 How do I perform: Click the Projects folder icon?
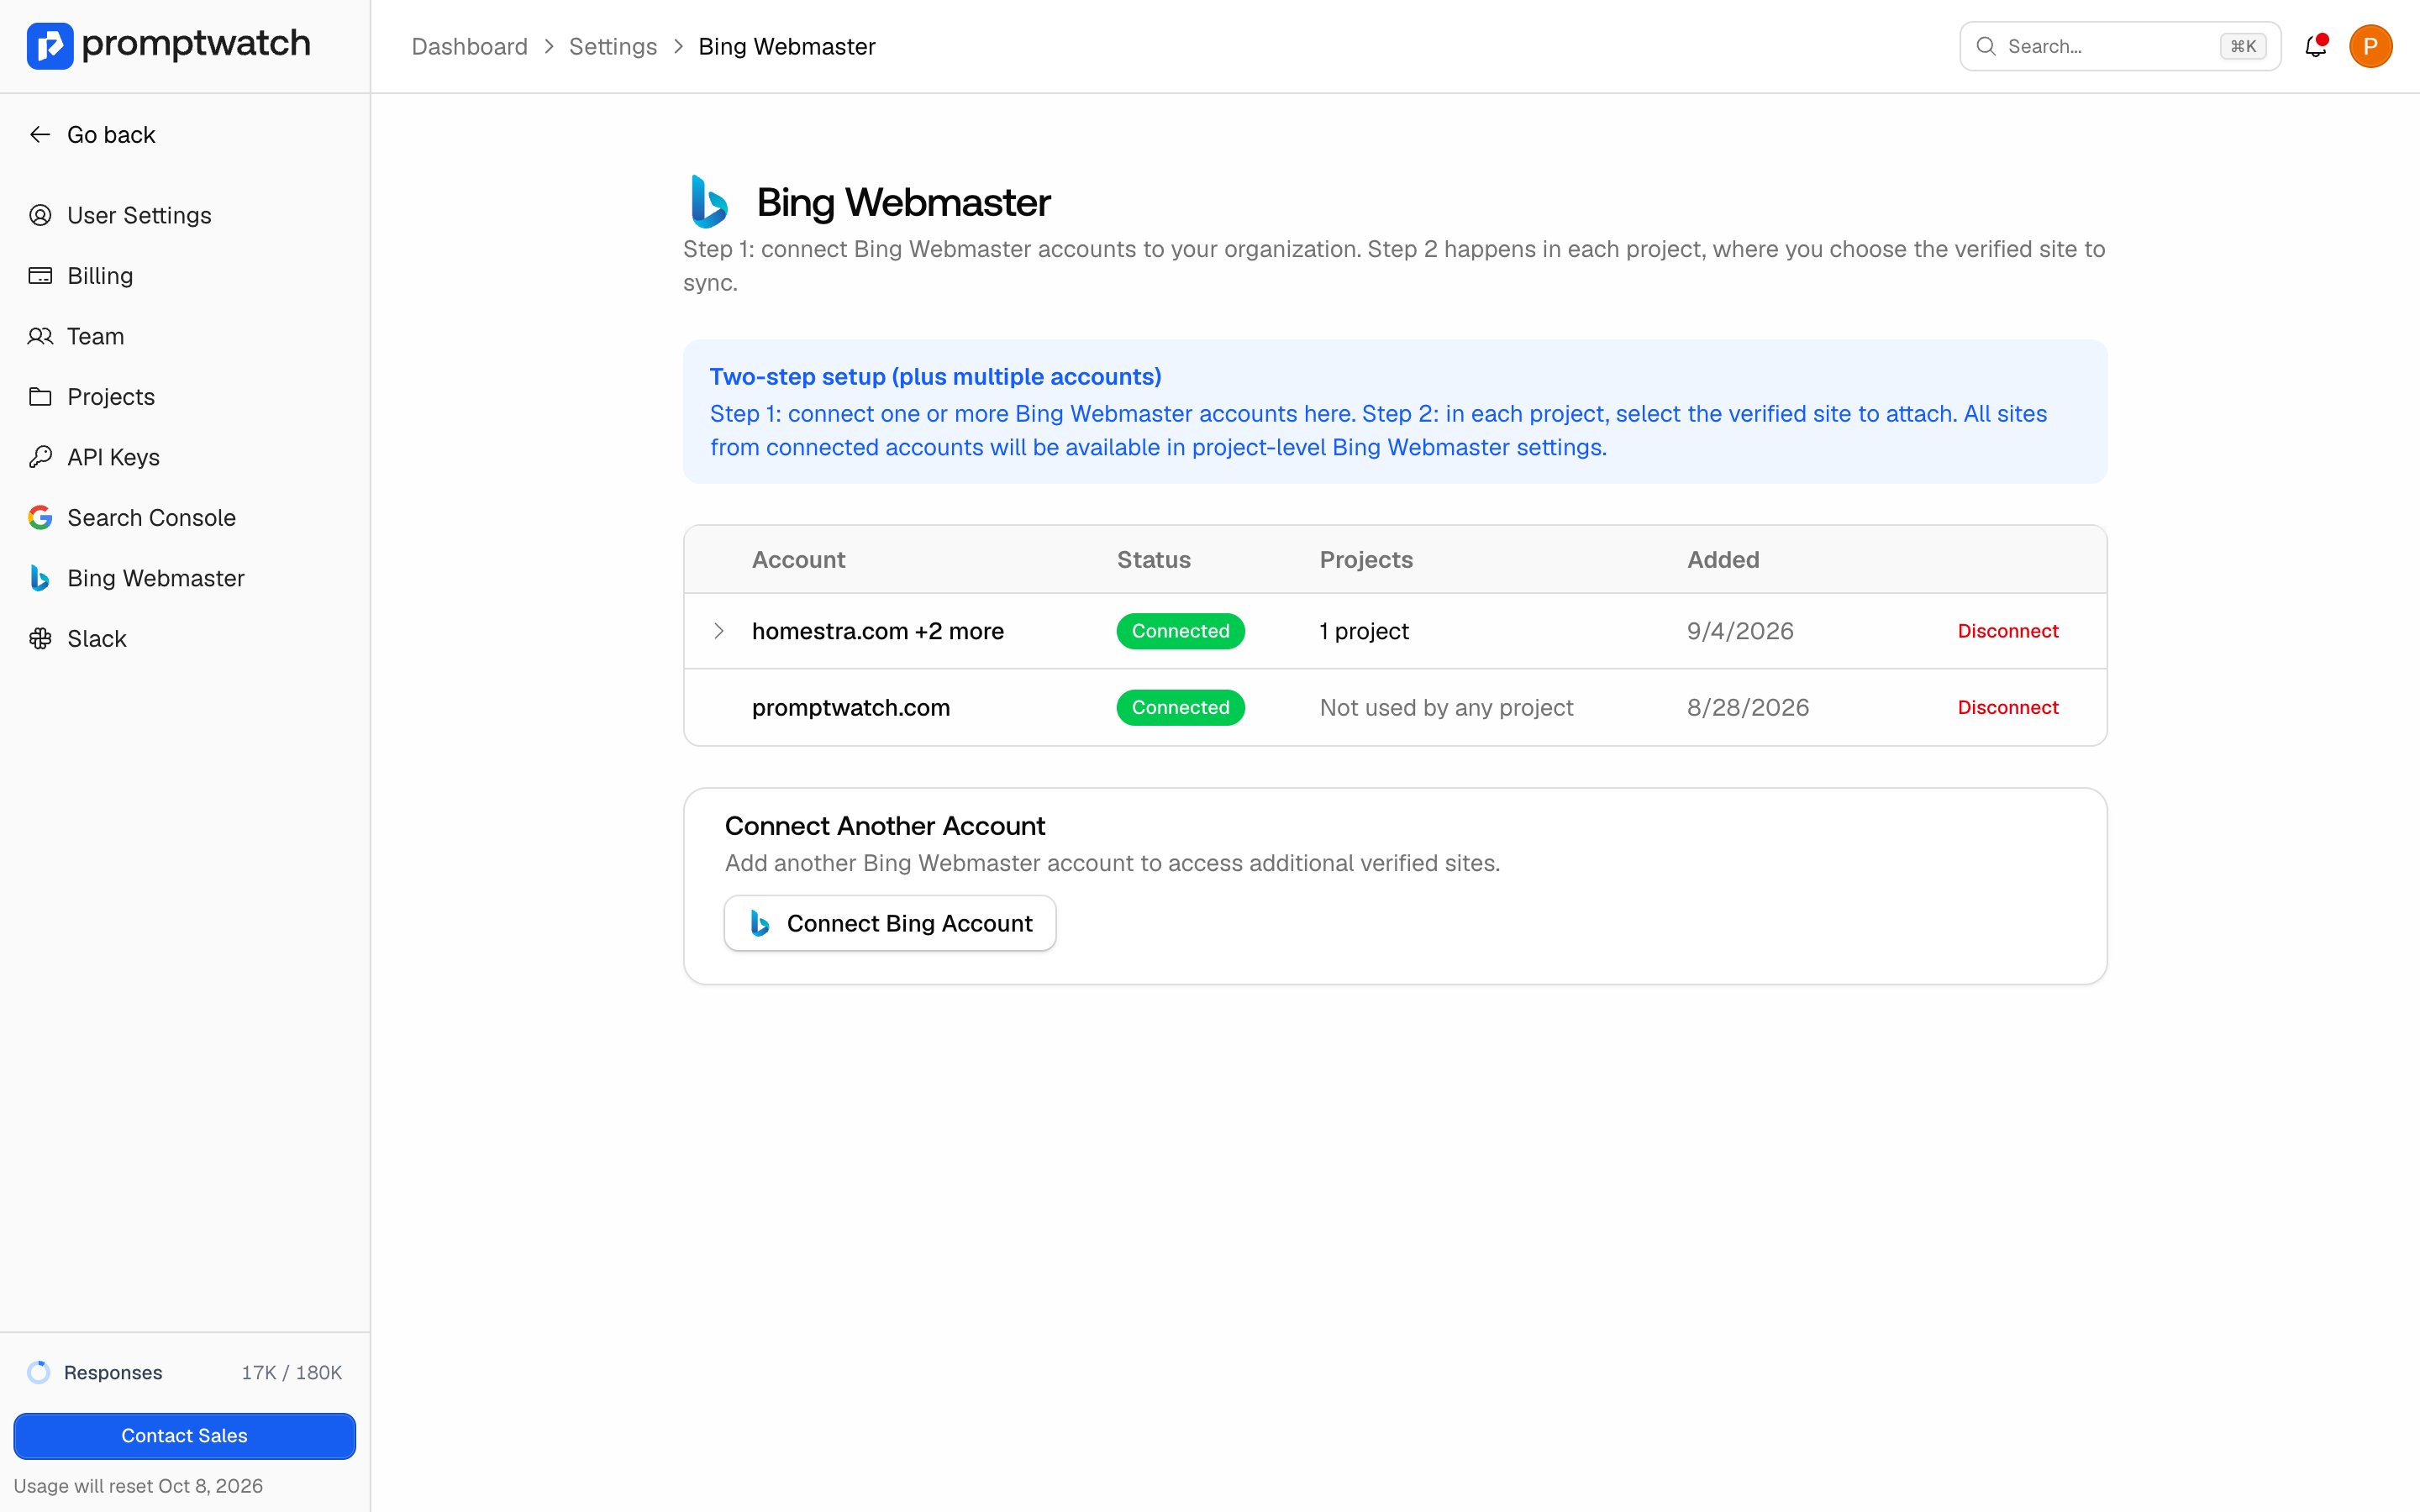pos(40,397)
